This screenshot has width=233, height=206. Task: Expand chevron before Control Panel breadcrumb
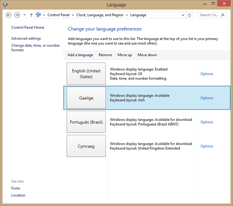click(x=44, y=15)
